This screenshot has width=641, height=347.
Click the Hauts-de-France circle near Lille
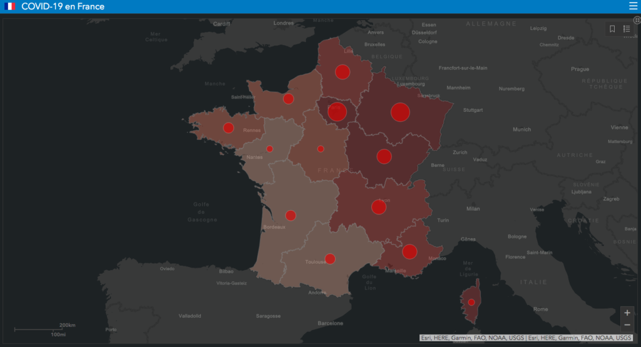pyautogui.click(x=342, y=72)
